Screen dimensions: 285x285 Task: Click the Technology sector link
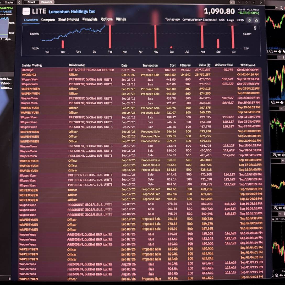pos(172,19)
